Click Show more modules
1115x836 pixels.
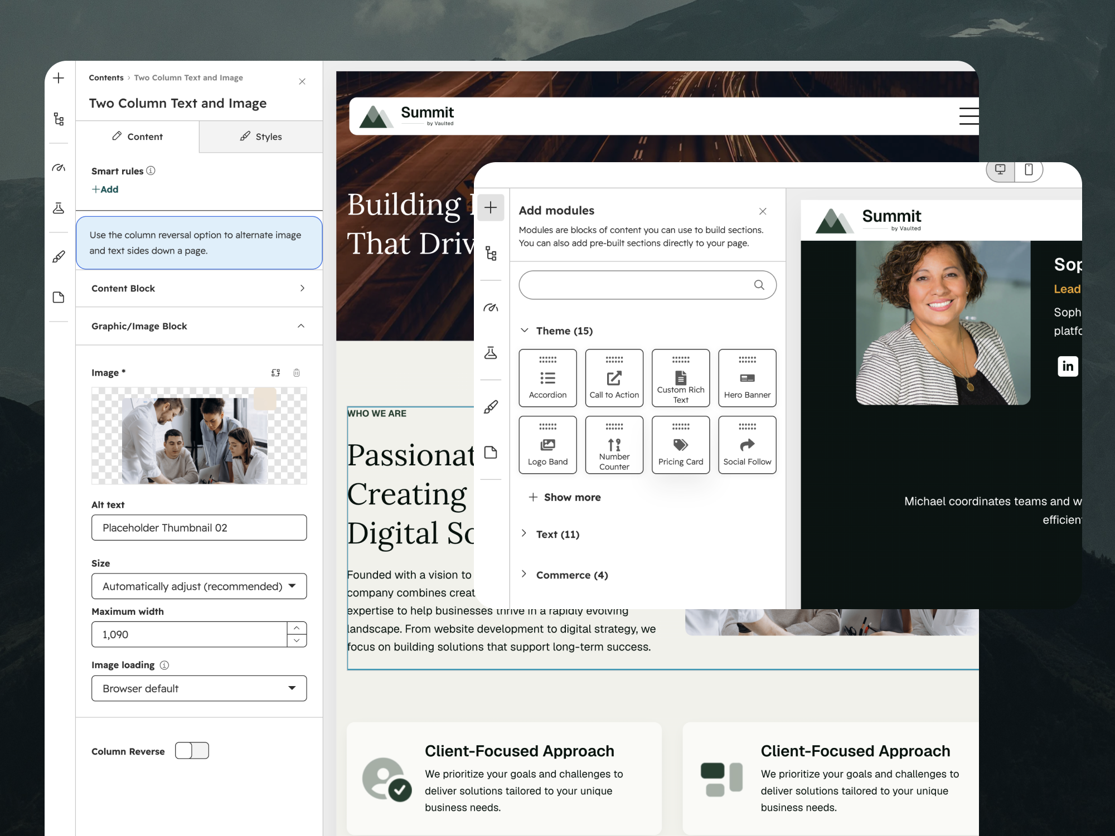point(565,497)
